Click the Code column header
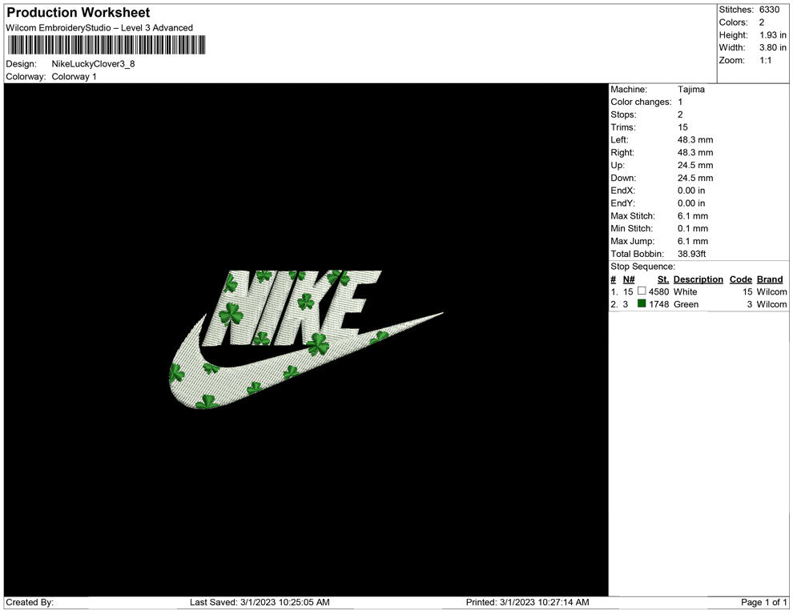Screen dimensions: 793x610 click(x=740, y=279)
